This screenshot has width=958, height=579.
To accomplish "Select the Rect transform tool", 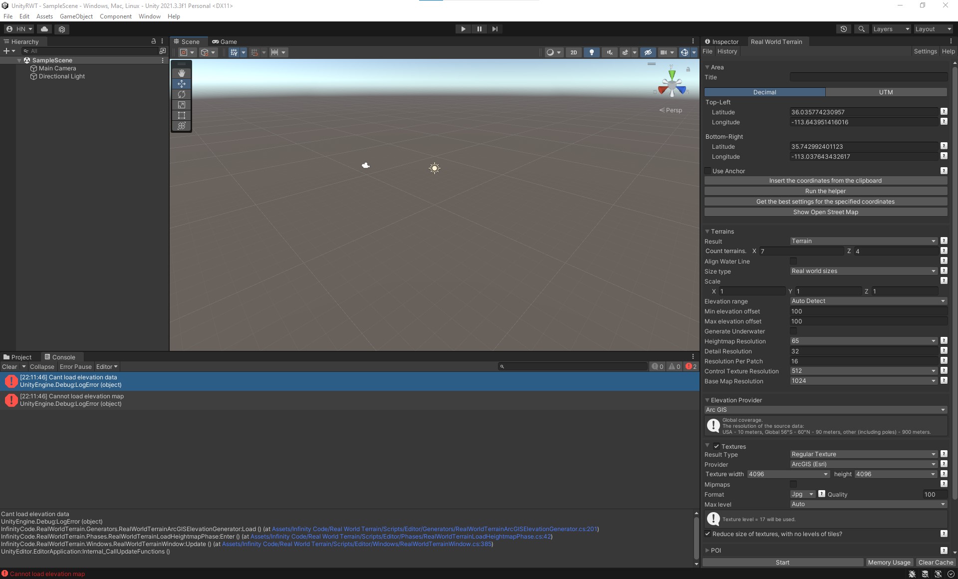I will (x=182, y=115).
